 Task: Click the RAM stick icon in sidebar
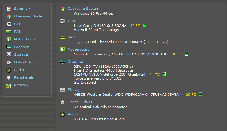tap(9, 32)
